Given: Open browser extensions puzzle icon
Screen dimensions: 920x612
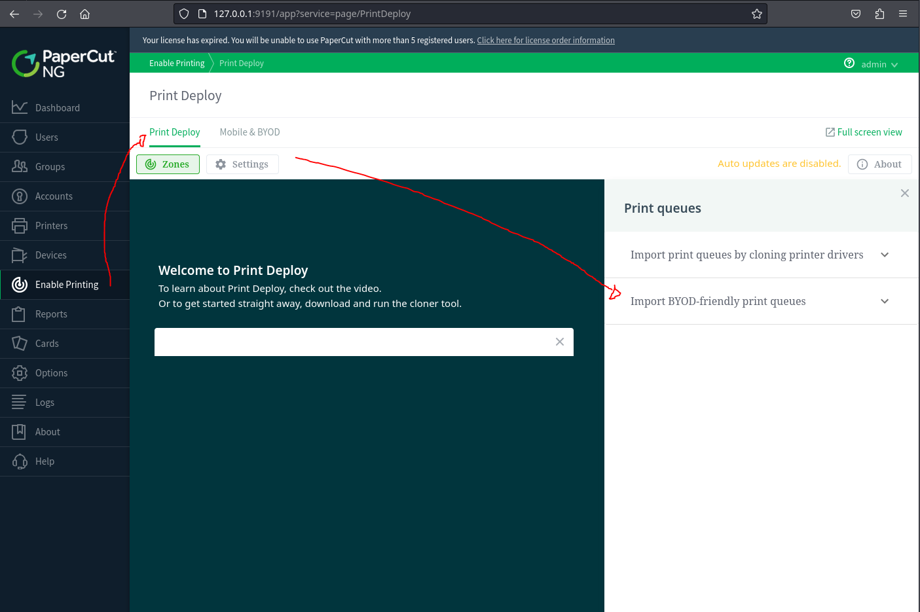Looking at the screenshot, I should tap(879, 14).
